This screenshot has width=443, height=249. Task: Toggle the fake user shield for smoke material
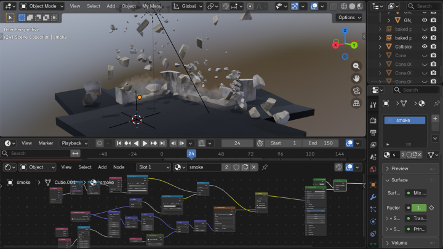pyautogui.click(x=236, y=167)
